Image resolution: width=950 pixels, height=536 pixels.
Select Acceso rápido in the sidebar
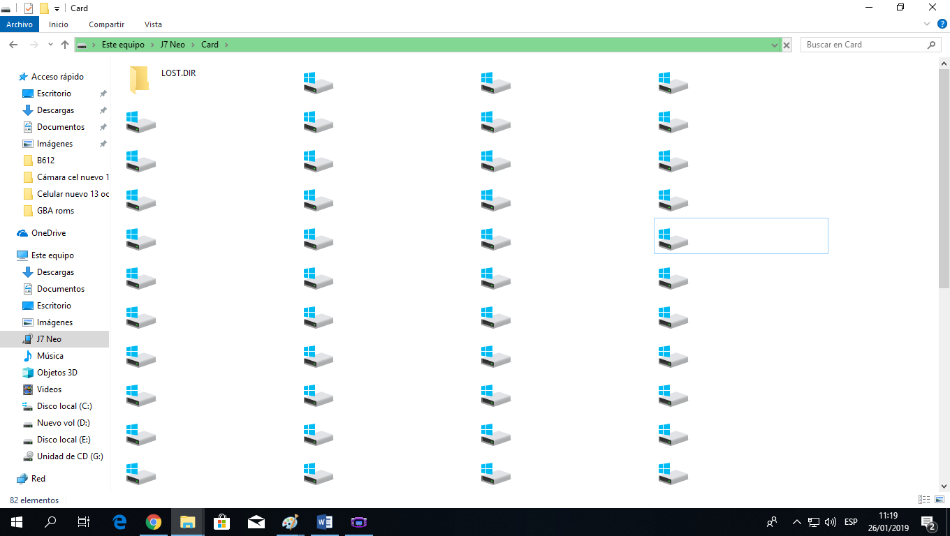tap(57, 77)
